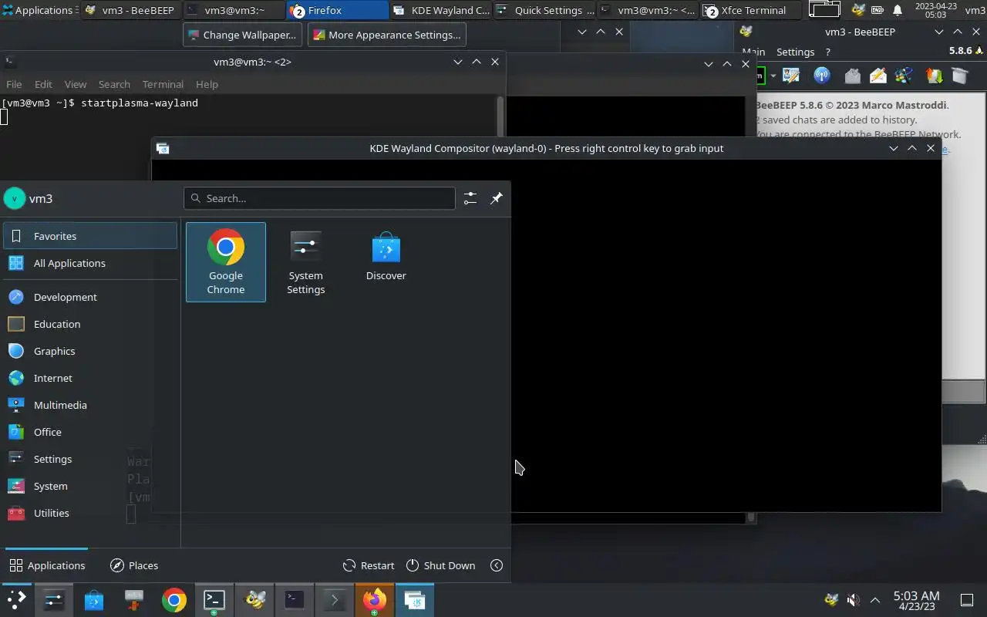
Task: Click BeeBEEP write message icon
Action: pyautogui.click(x=878, y=76)
